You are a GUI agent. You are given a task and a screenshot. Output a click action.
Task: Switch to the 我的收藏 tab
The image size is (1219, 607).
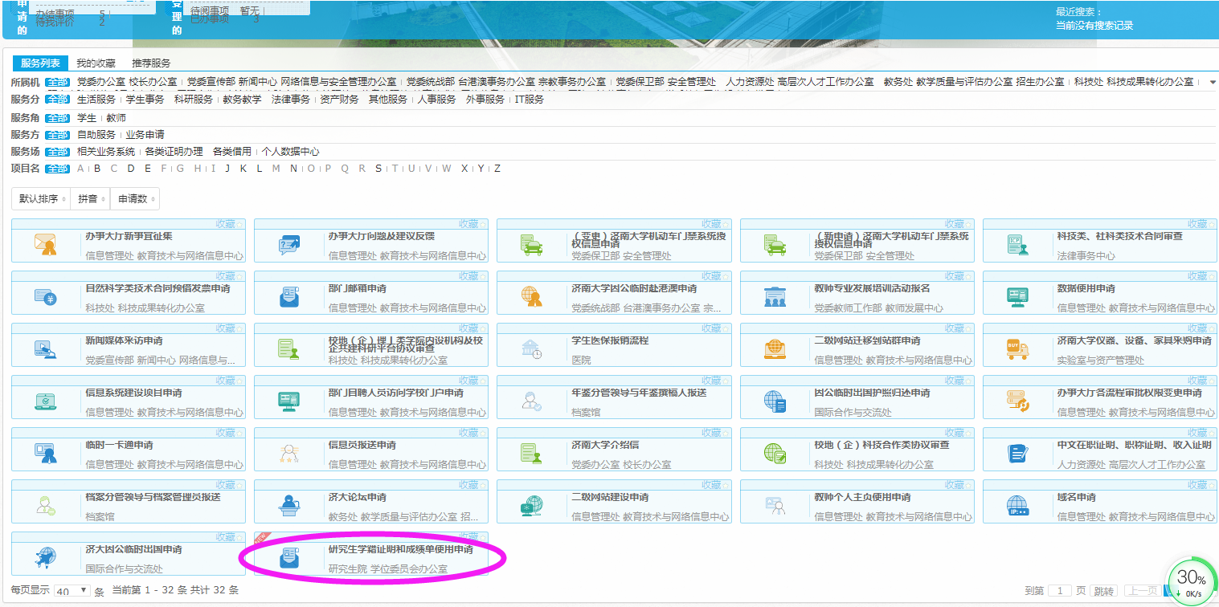coord(96,63)
